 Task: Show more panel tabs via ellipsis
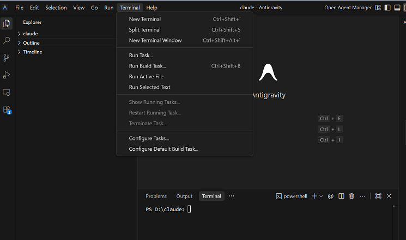(x=231, y=196)
